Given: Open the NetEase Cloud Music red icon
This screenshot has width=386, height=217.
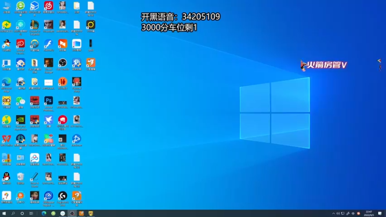Looking at the screenshot, I should [49, 6].
